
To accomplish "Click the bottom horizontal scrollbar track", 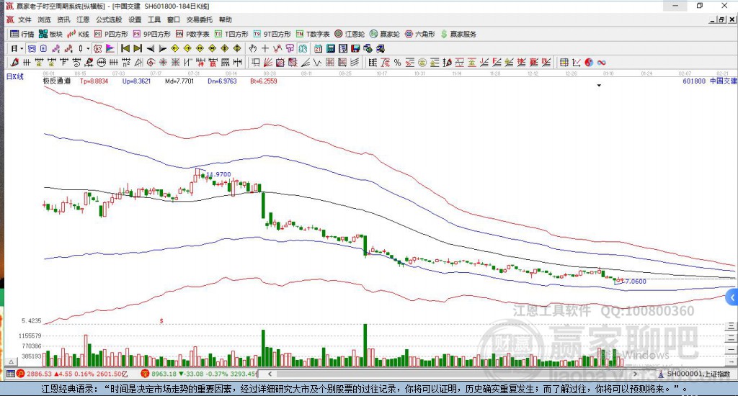I will point(452,374).
